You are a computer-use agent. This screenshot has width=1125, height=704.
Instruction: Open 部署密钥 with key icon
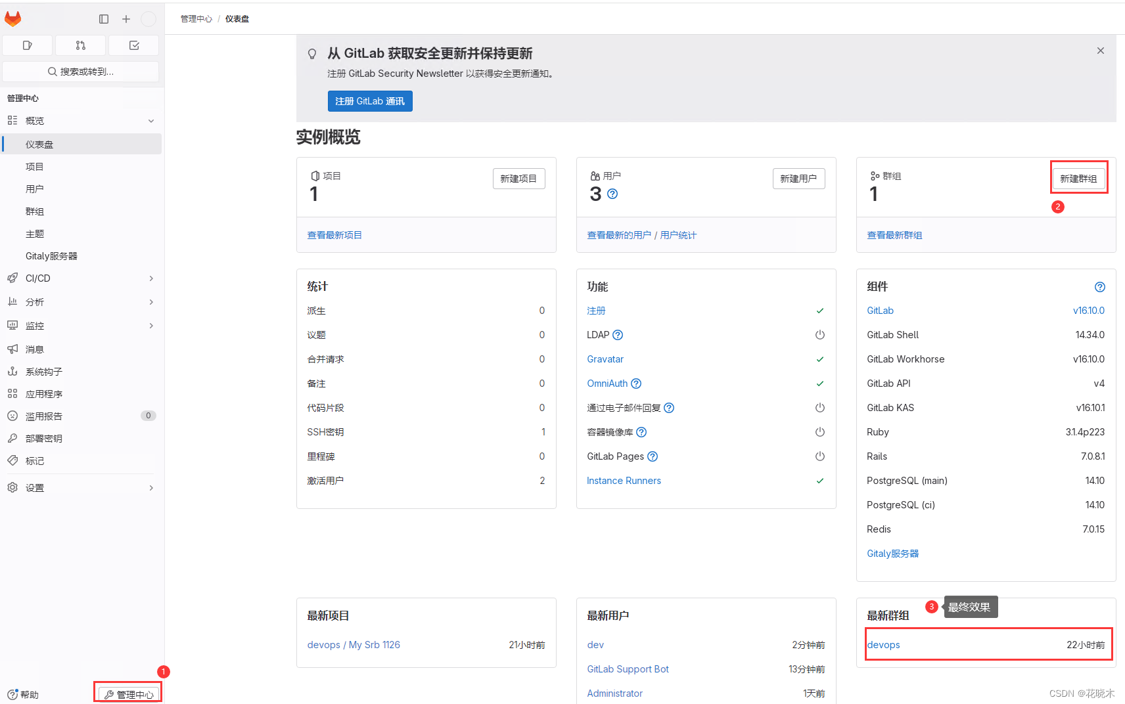[x=81, y=439]
